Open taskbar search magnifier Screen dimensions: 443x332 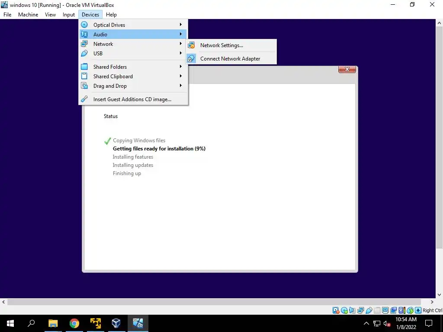tap(31, 323)
